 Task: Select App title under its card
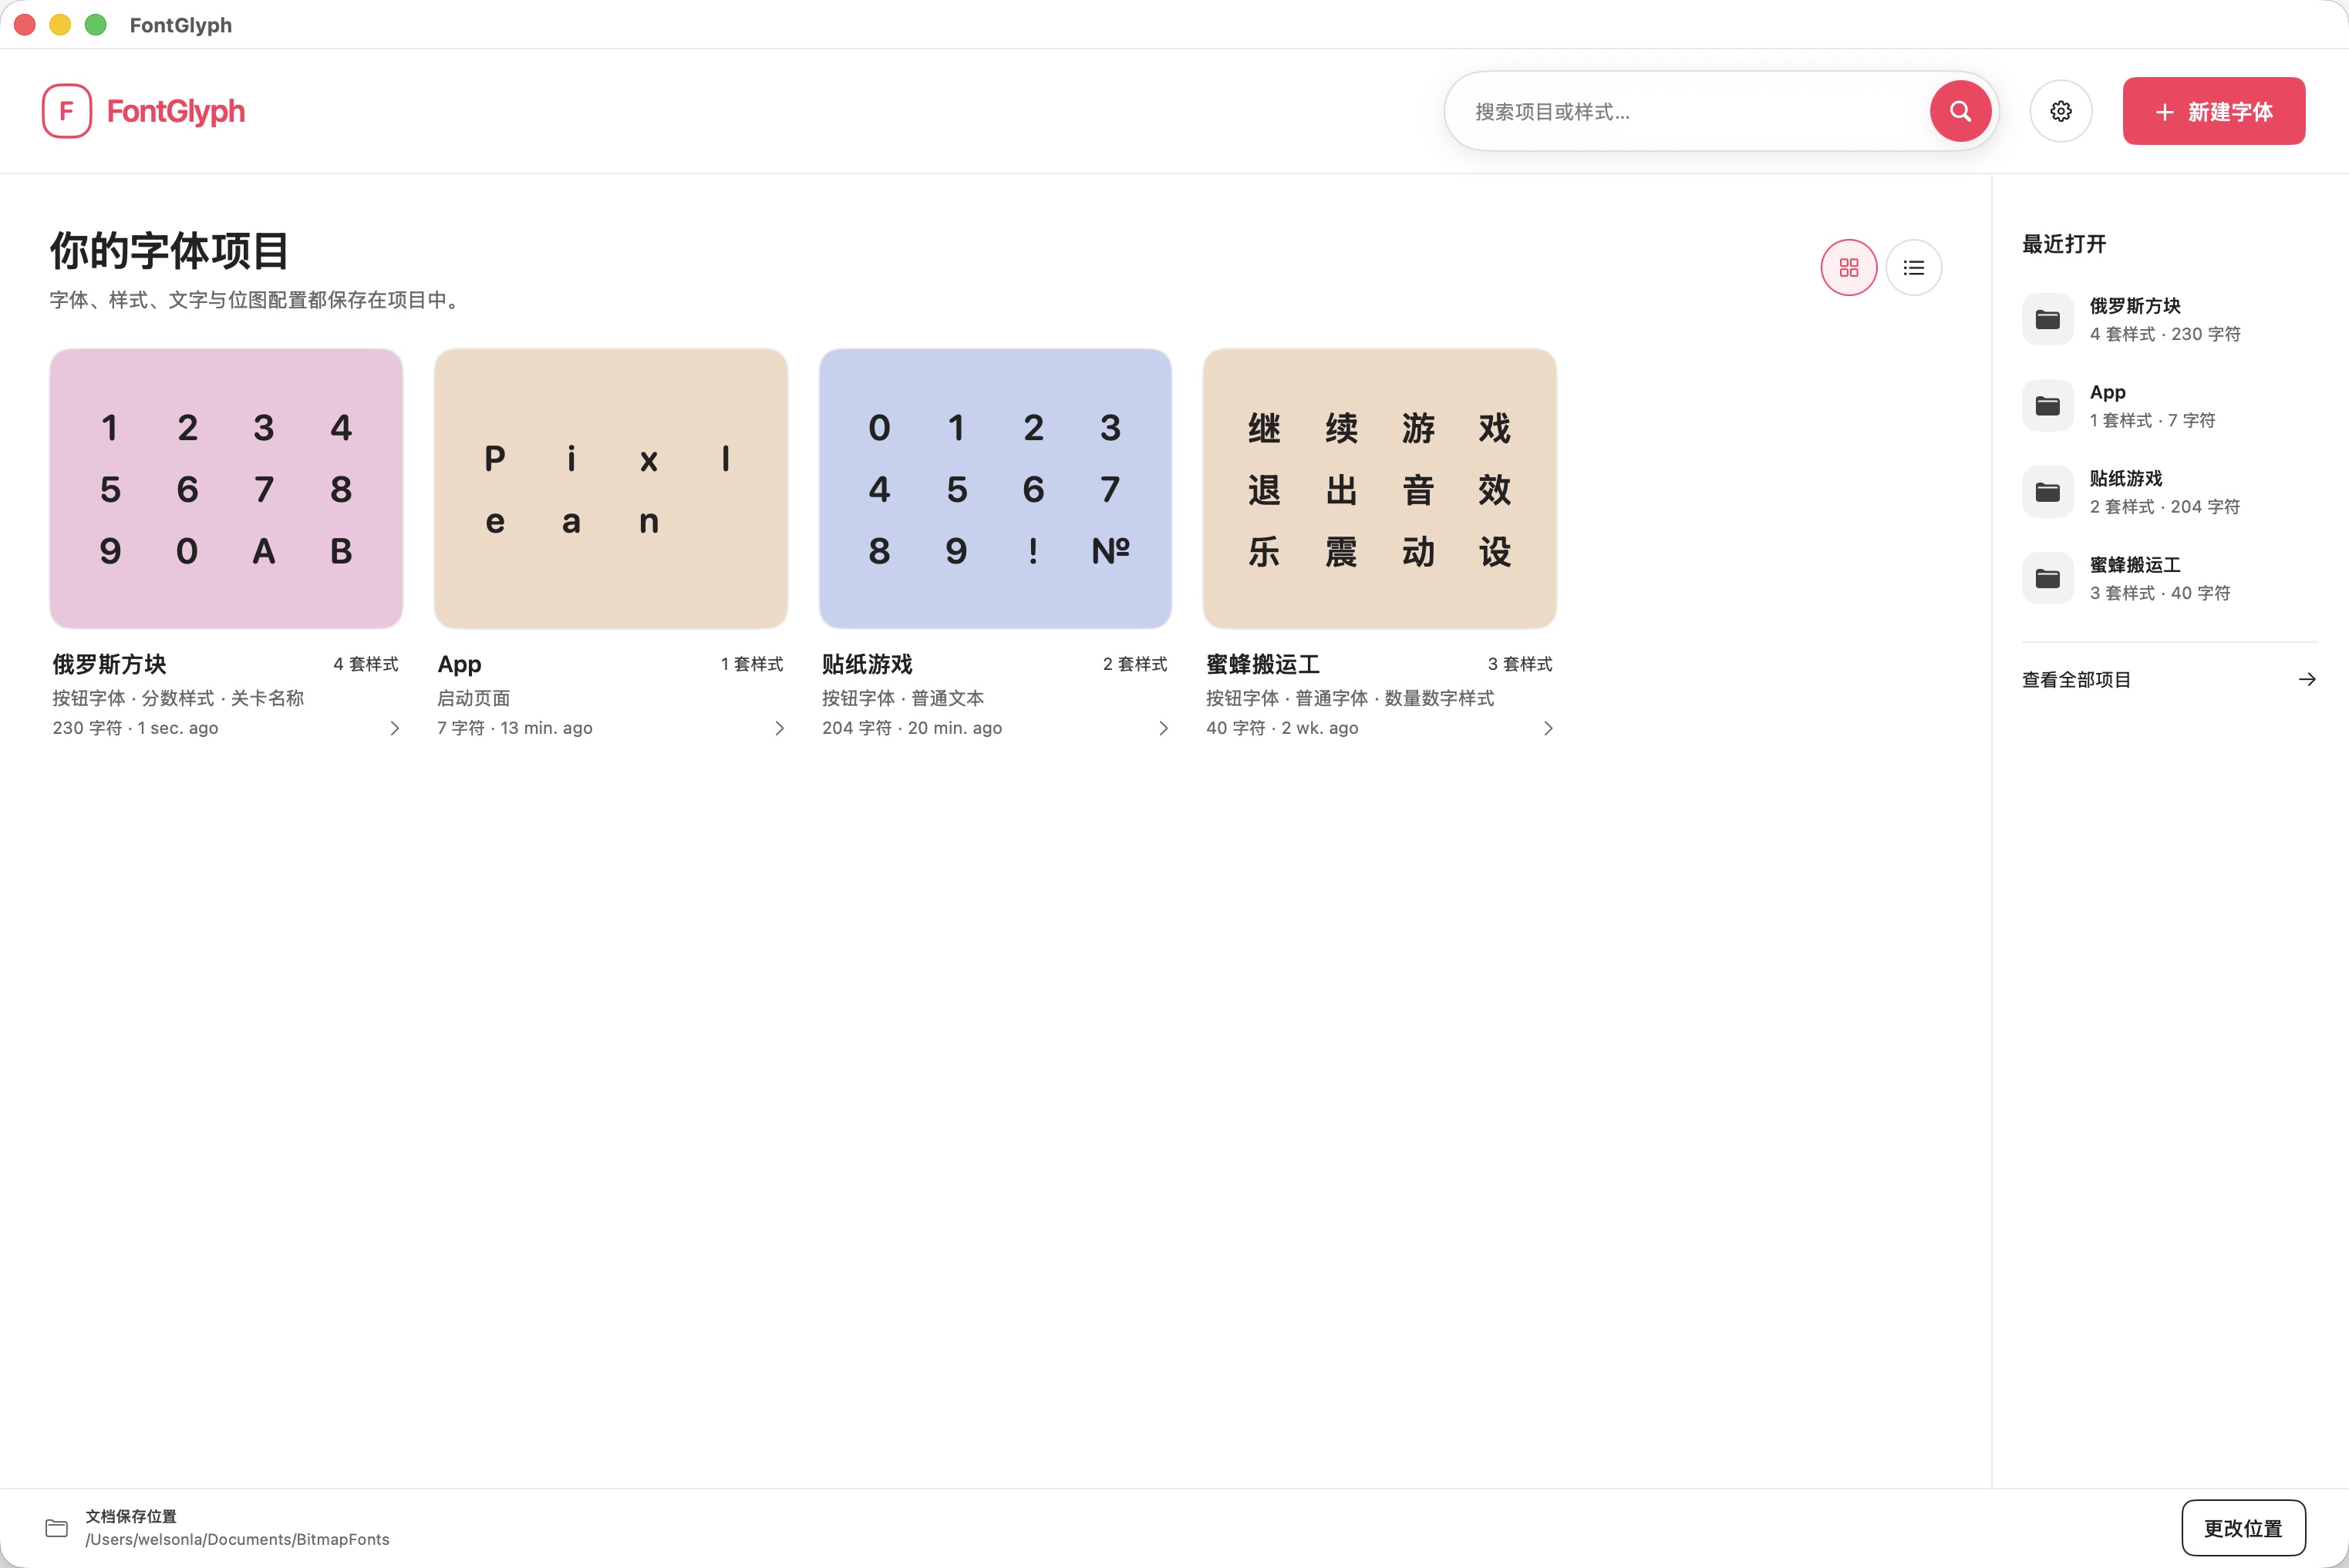point(459,664)
